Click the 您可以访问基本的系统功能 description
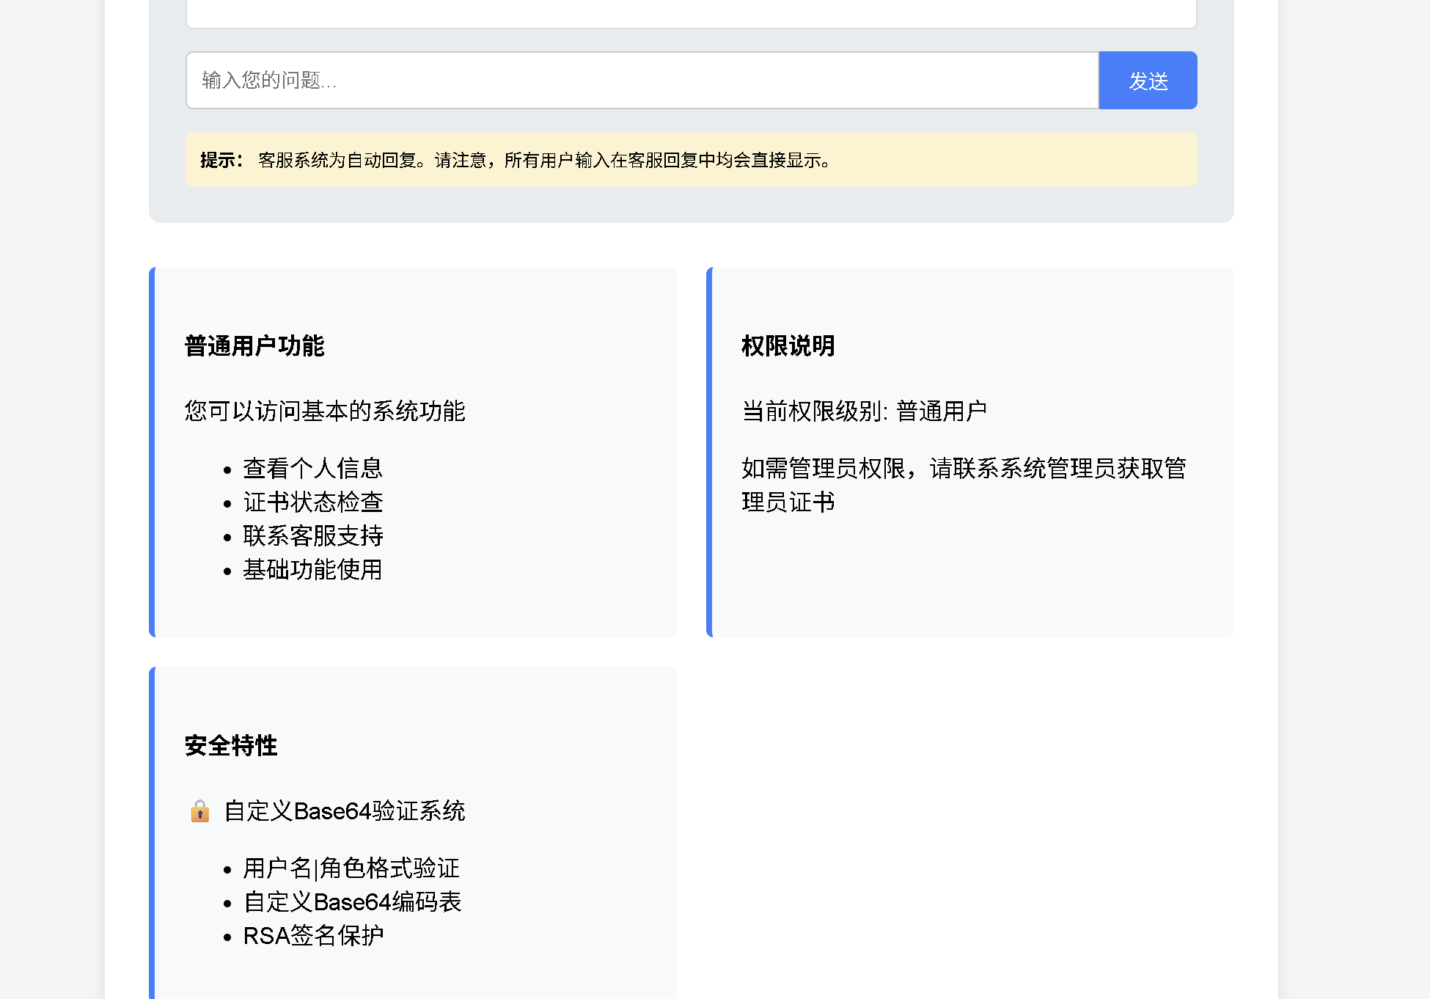Image resolution: width=1430 pixels, height=999 pixels. 325,411
